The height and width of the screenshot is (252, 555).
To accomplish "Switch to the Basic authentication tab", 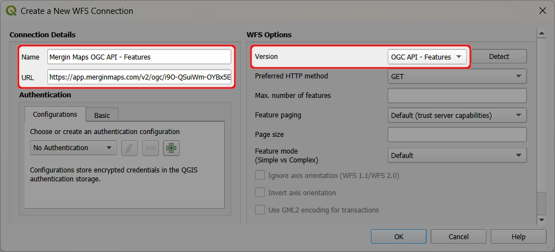I will 102,115.
